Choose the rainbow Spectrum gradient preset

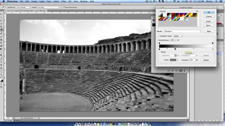[x=173, y=19]
